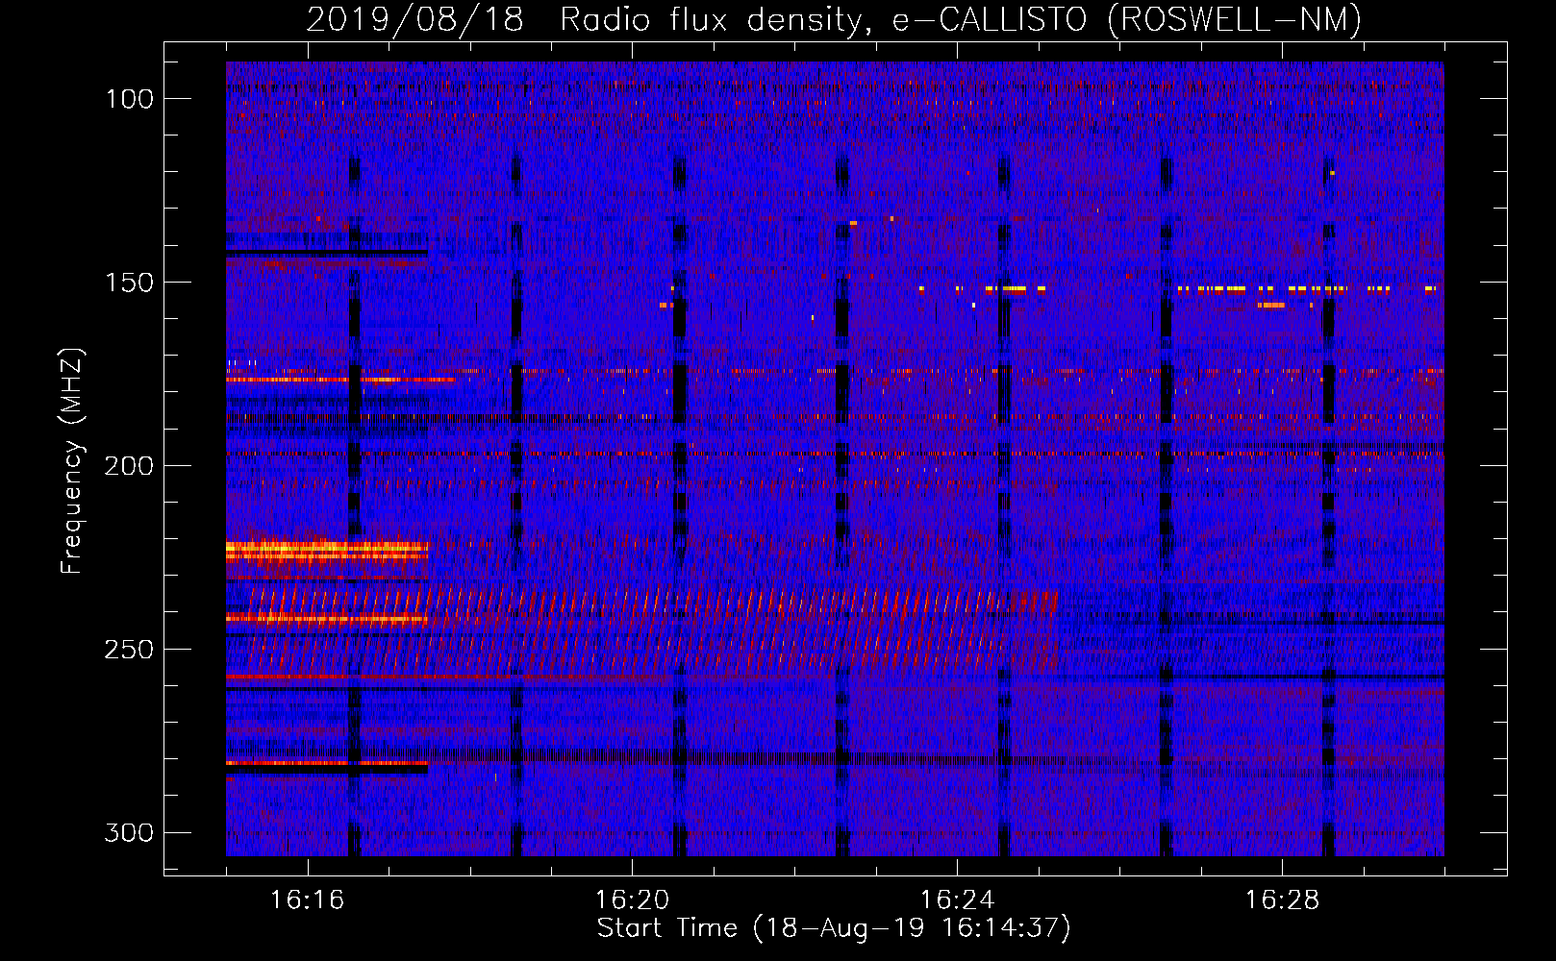Click the 16:16 time tick label
1556x961 pixels.
307,899
